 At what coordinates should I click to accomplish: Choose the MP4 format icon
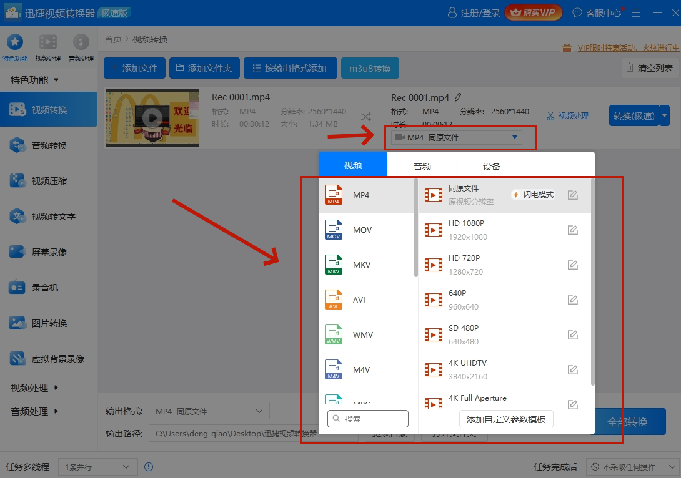(334, 195)
